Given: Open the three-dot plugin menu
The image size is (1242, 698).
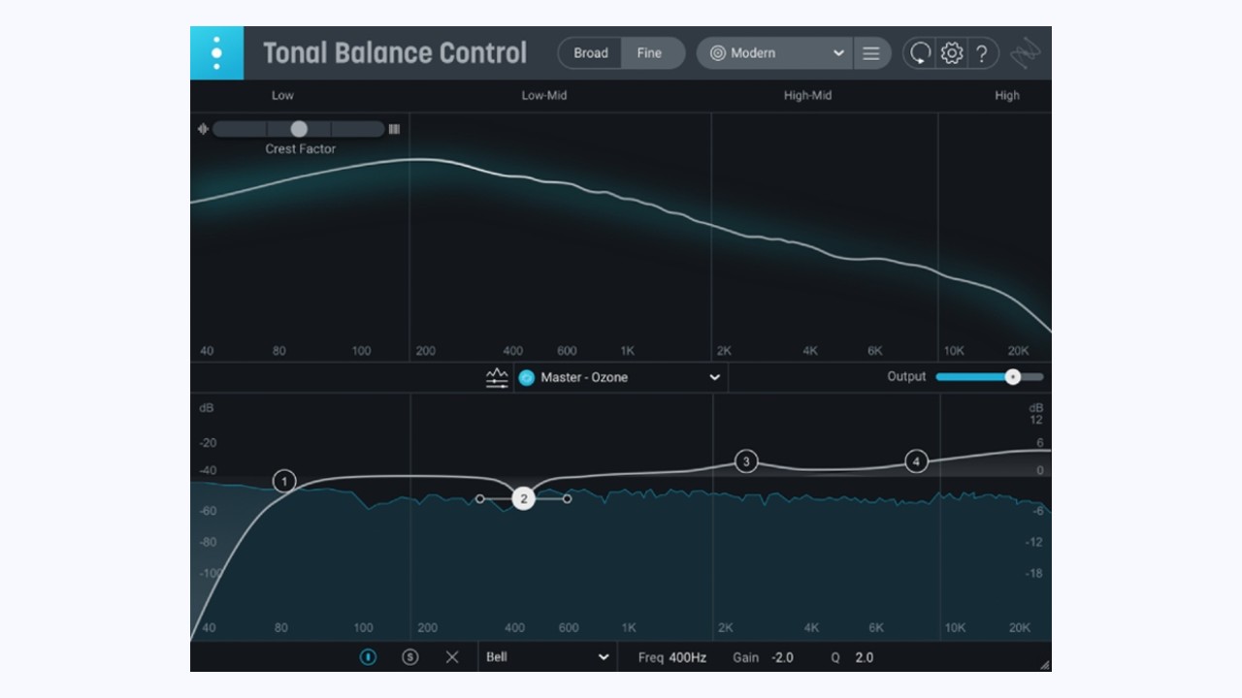Looking at the screenshot, I should [x=216, y=53].
